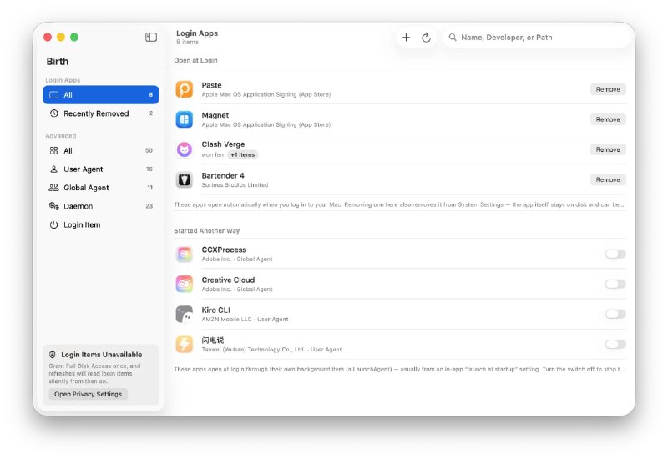This screenshot has width=668, height=459.
Task: Click the search magnifier icon
Action: click(453, 38)
